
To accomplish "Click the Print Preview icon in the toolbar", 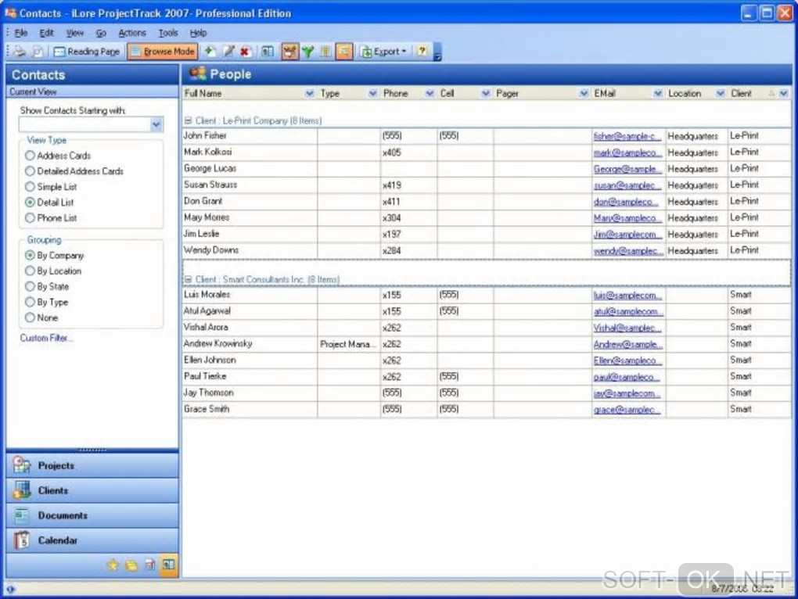I will click(x=38, y=52).
